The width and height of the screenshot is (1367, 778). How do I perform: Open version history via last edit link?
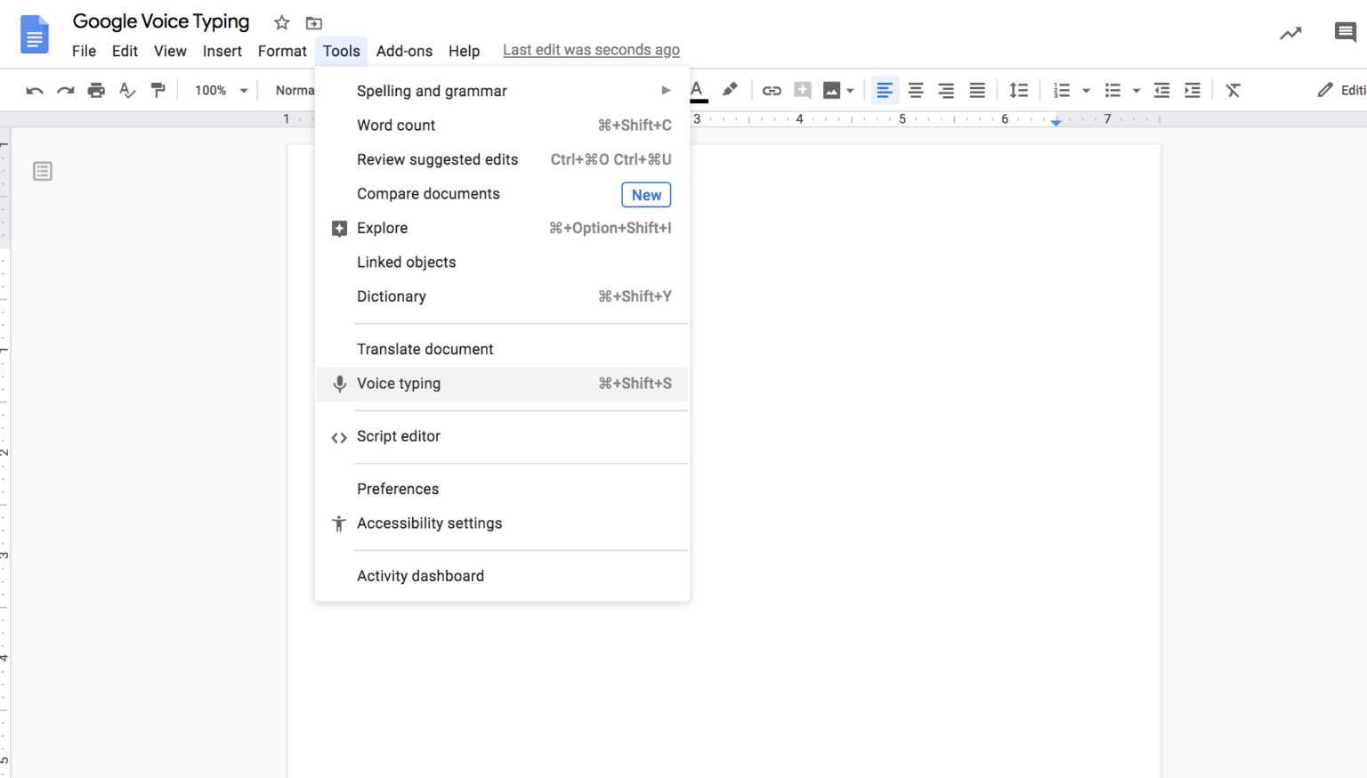pyautogui.click(x=590, y=49)
